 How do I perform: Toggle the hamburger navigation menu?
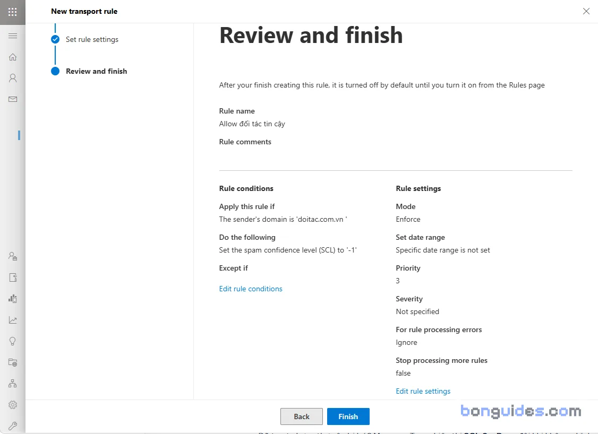(x=13, y=36)
